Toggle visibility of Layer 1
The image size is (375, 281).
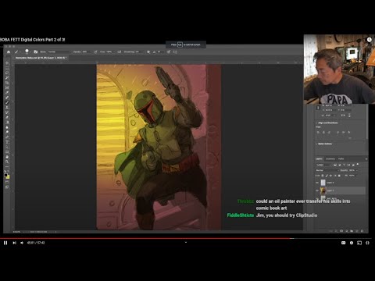tap(317, 190)
